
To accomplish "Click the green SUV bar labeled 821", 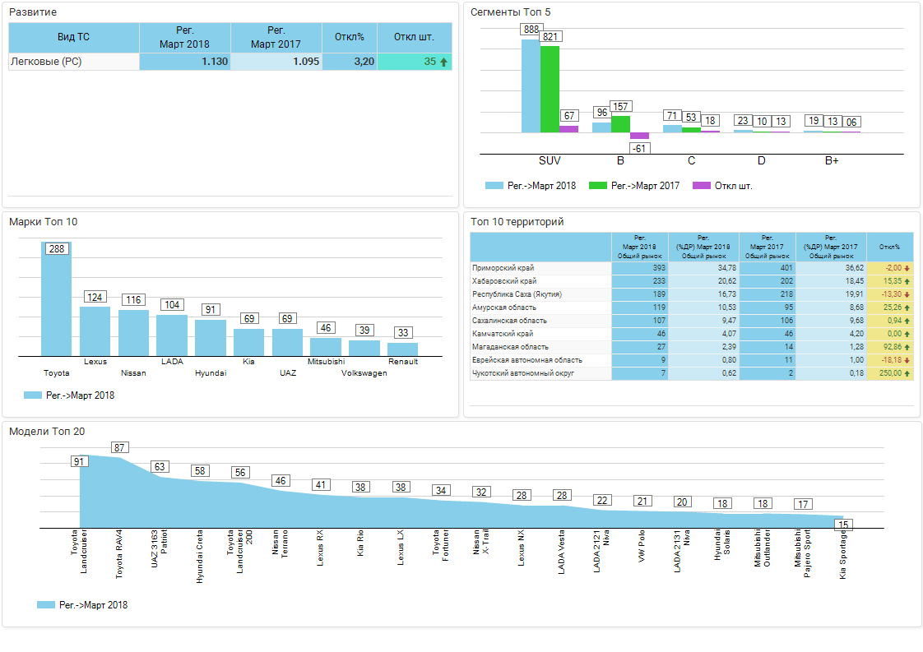I will 550,89.
